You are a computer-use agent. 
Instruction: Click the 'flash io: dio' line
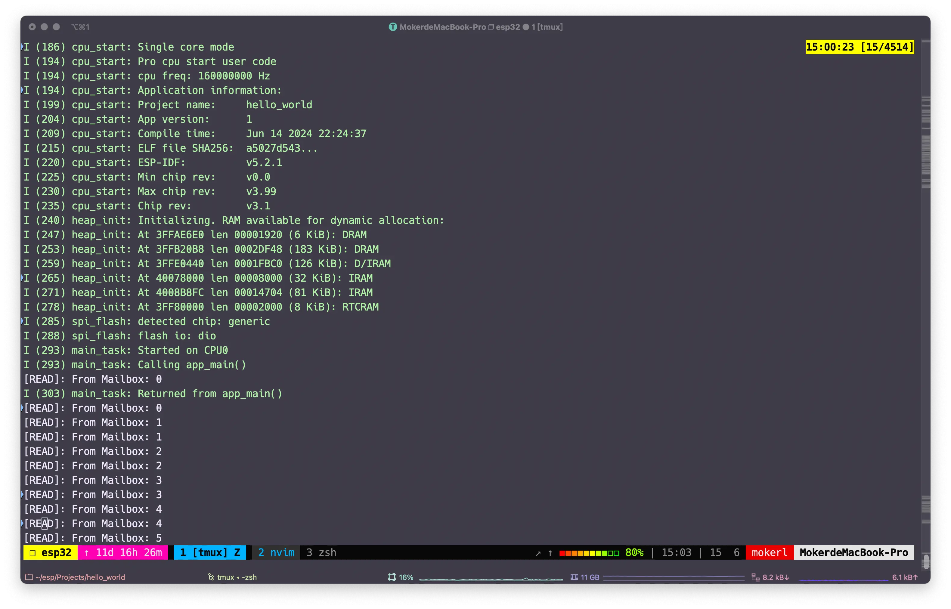pyautogui.click(x=120, y=336)
